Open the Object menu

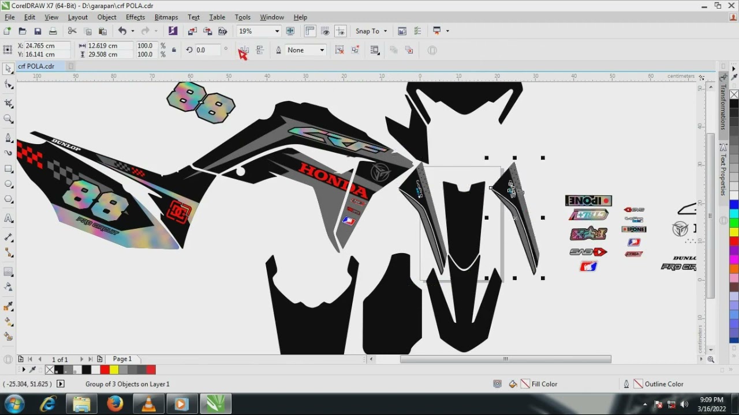(107, 17)
